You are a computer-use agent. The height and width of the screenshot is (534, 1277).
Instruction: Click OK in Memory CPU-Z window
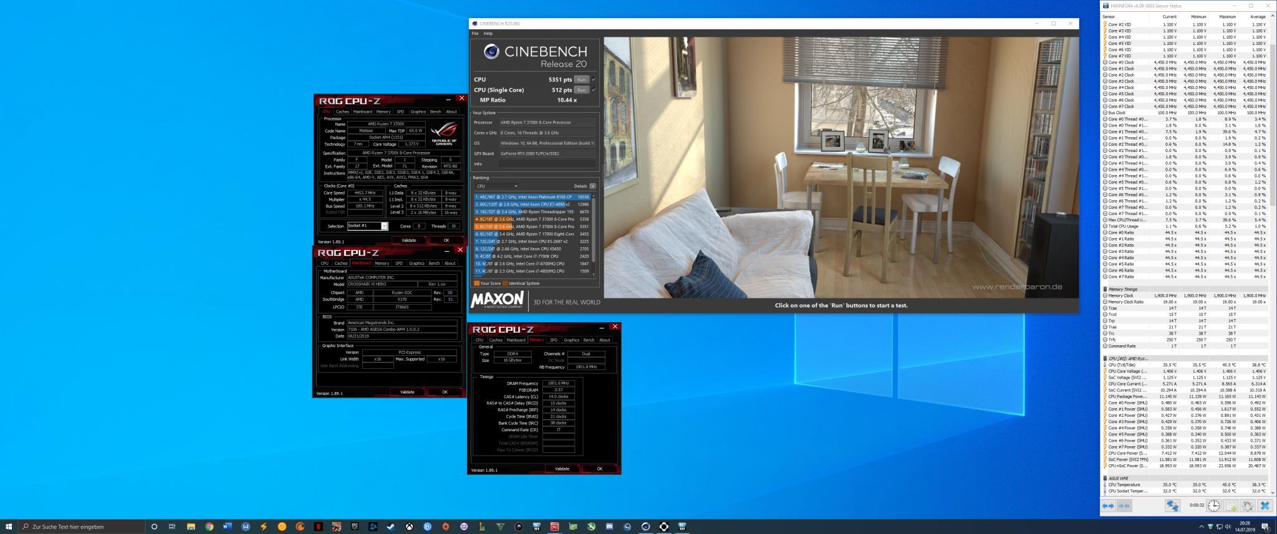point(600,469)
